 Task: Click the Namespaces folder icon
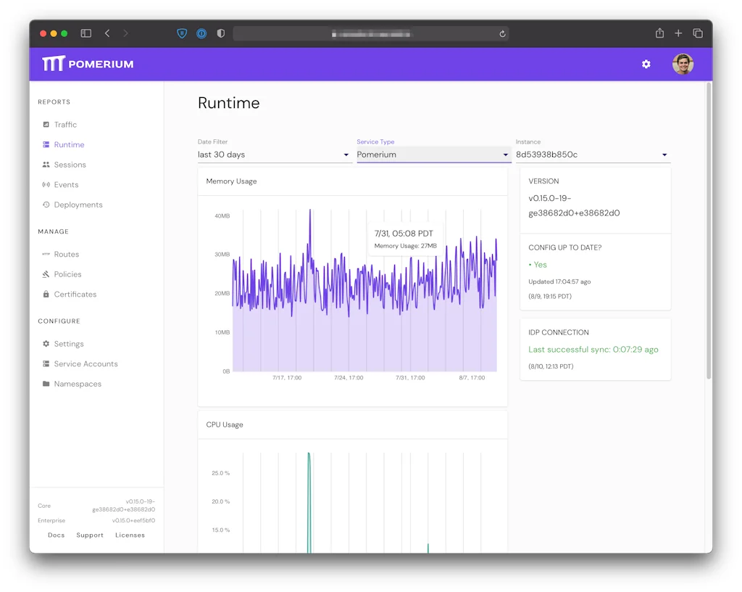coord(46,384)
